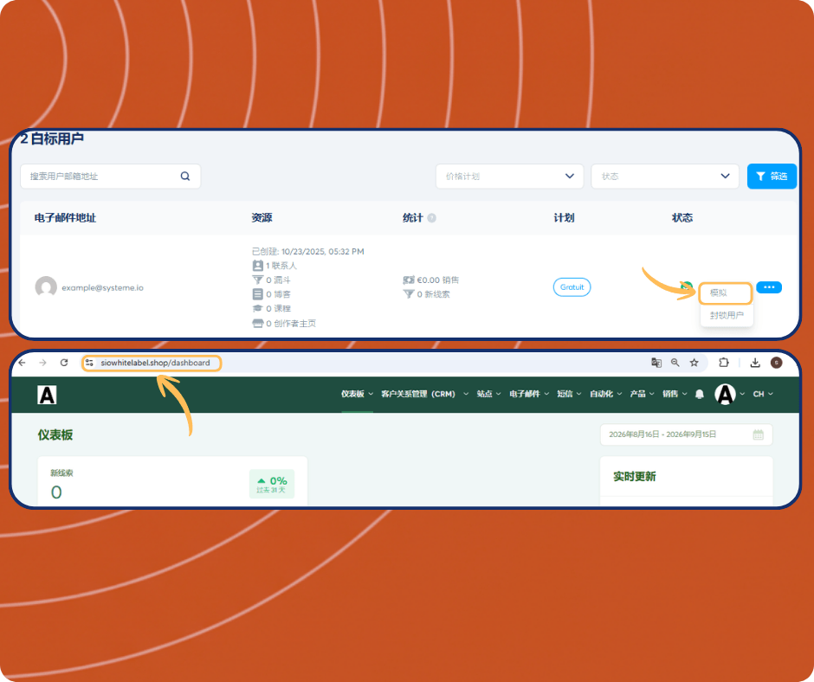The height and width of the screenshot is (682, 814).
Task: Click the browser forward arrow
Action: tap(42, 363)
